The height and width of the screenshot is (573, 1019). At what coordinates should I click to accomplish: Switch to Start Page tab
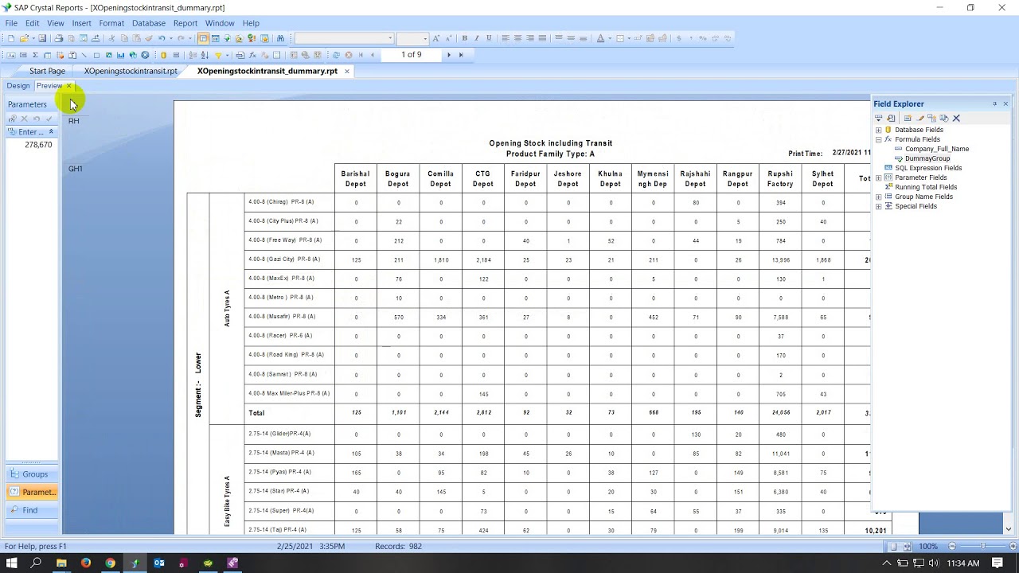[x=47, y=71]
